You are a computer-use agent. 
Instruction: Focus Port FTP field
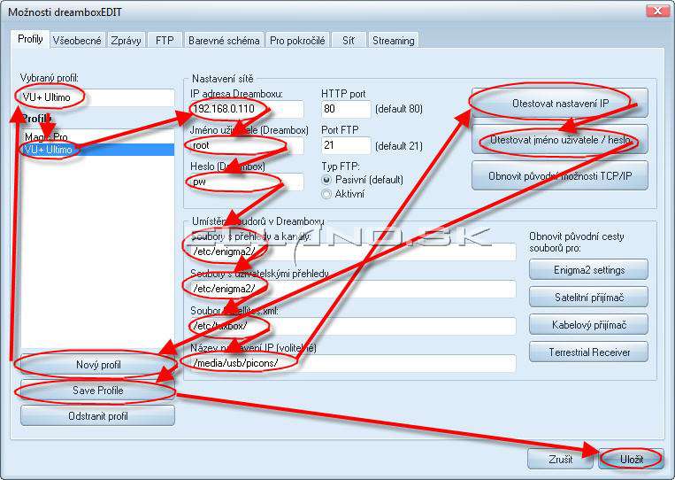(x=346, y=145)
